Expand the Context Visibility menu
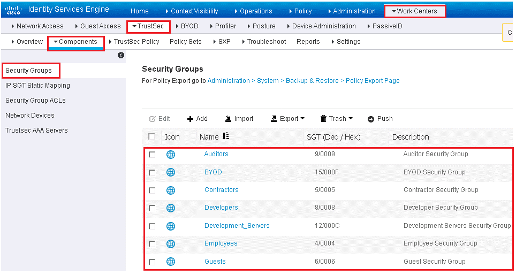The image size is (516, 276). [192, 11]
